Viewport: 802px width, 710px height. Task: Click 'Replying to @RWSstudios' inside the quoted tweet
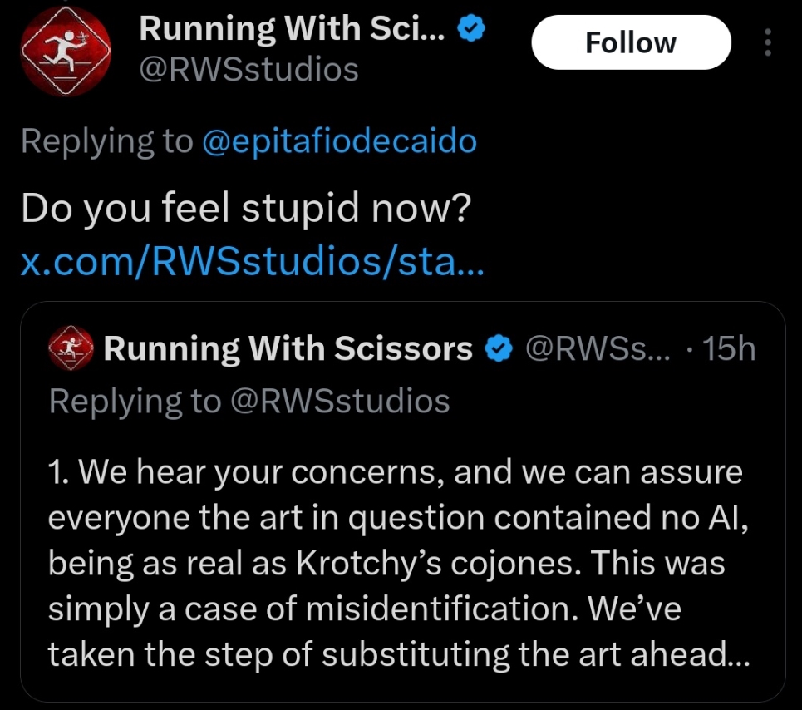249,401
